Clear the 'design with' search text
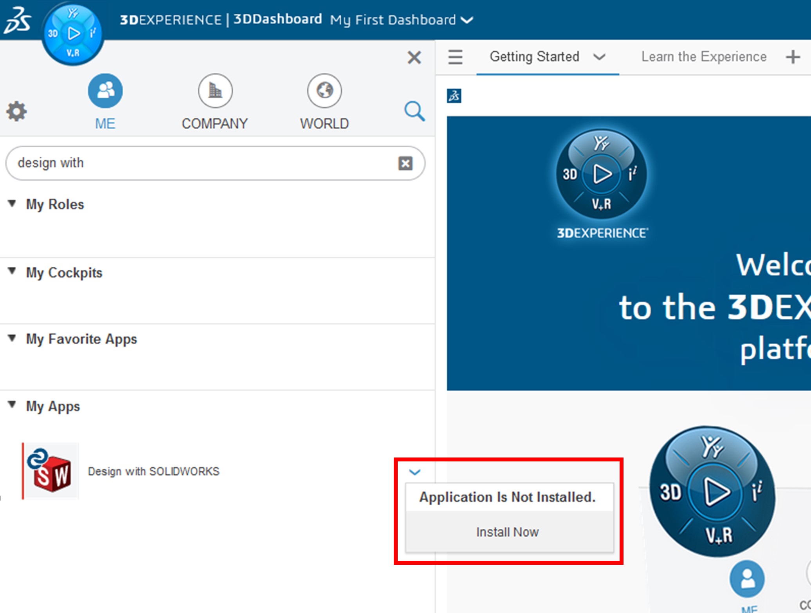The width and height of the screenshot is (811, 613). pos(405,163)
